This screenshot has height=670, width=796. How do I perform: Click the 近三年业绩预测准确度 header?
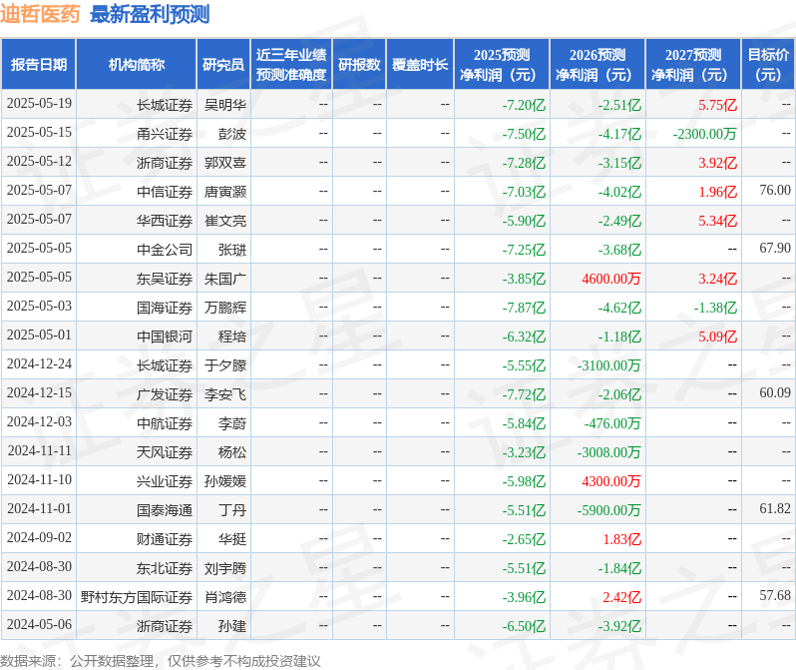point(291,65)
